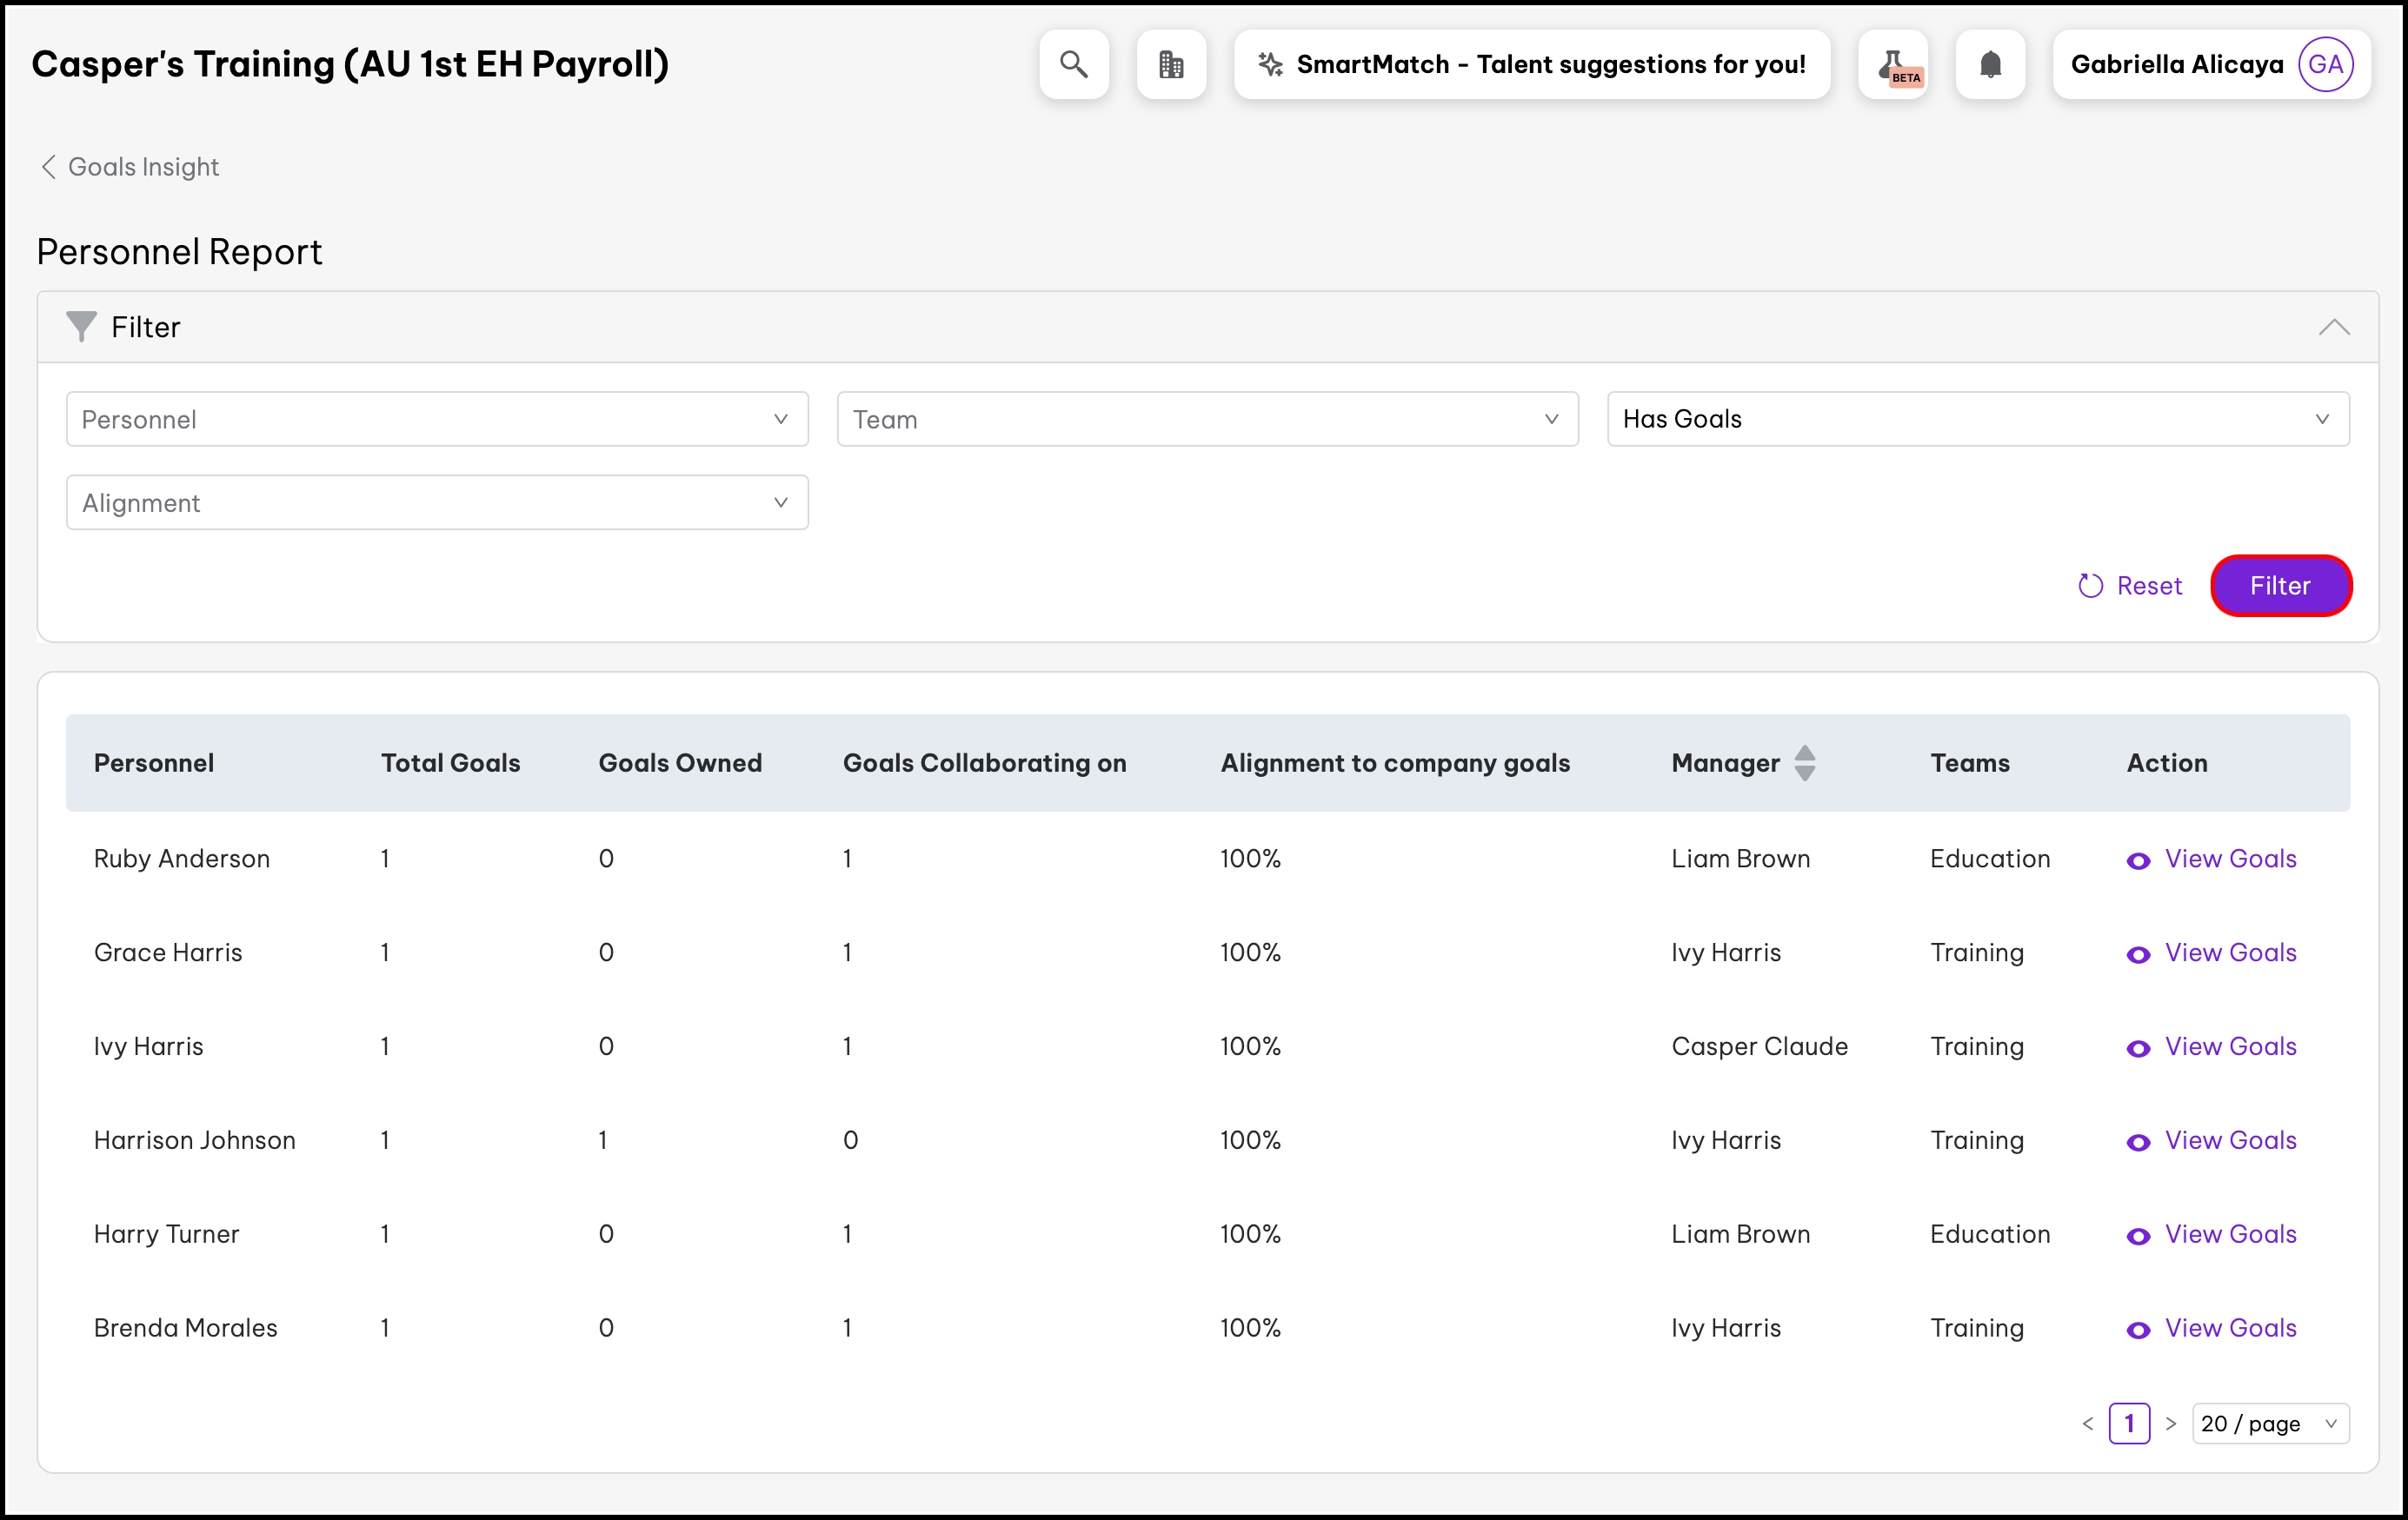Screen dimensions: 2408x1520
Task: Open the Personnel dropdown filter
Action: tap(437, 419)
